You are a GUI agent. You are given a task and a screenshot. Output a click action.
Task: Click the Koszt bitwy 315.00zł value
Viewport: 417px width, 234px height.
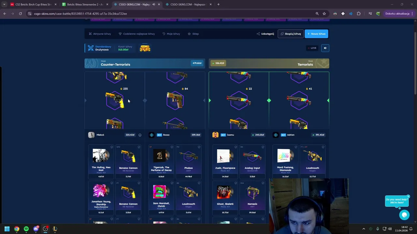click(x=123, y=50)
